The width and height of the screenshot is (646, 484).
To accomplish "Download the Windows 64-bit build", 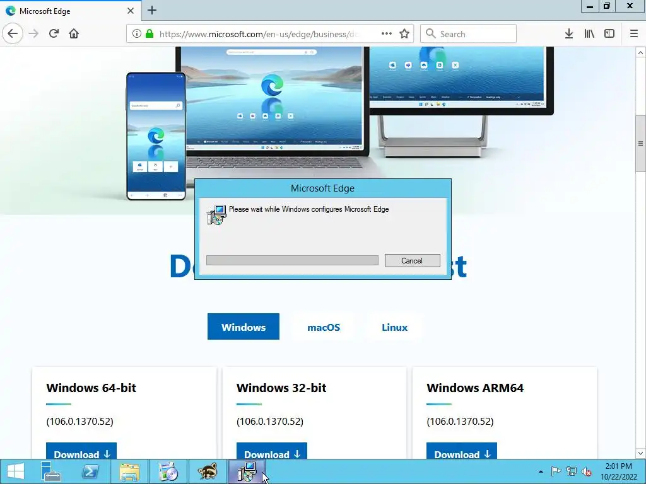I will pos(81,452).
